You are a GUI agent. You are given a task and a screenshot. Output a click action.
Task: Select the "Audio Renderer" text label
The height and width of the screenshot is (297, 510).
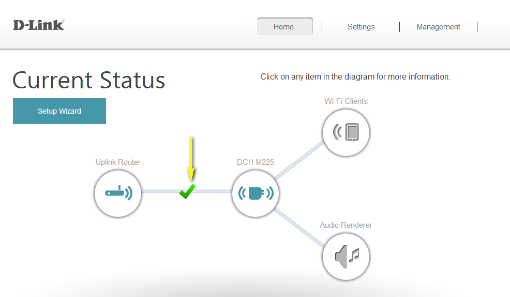346,225
